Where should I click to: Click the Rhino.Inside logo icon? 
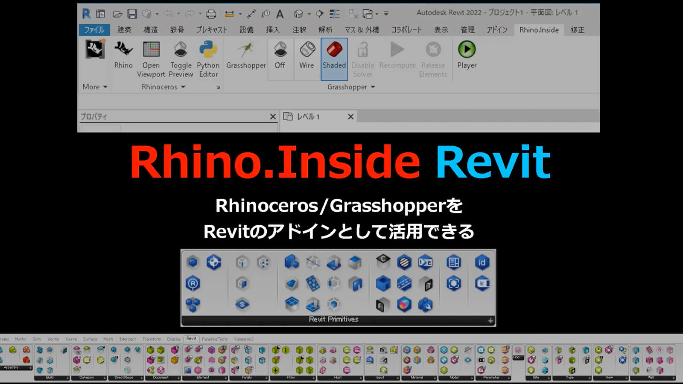coord(95,49)
